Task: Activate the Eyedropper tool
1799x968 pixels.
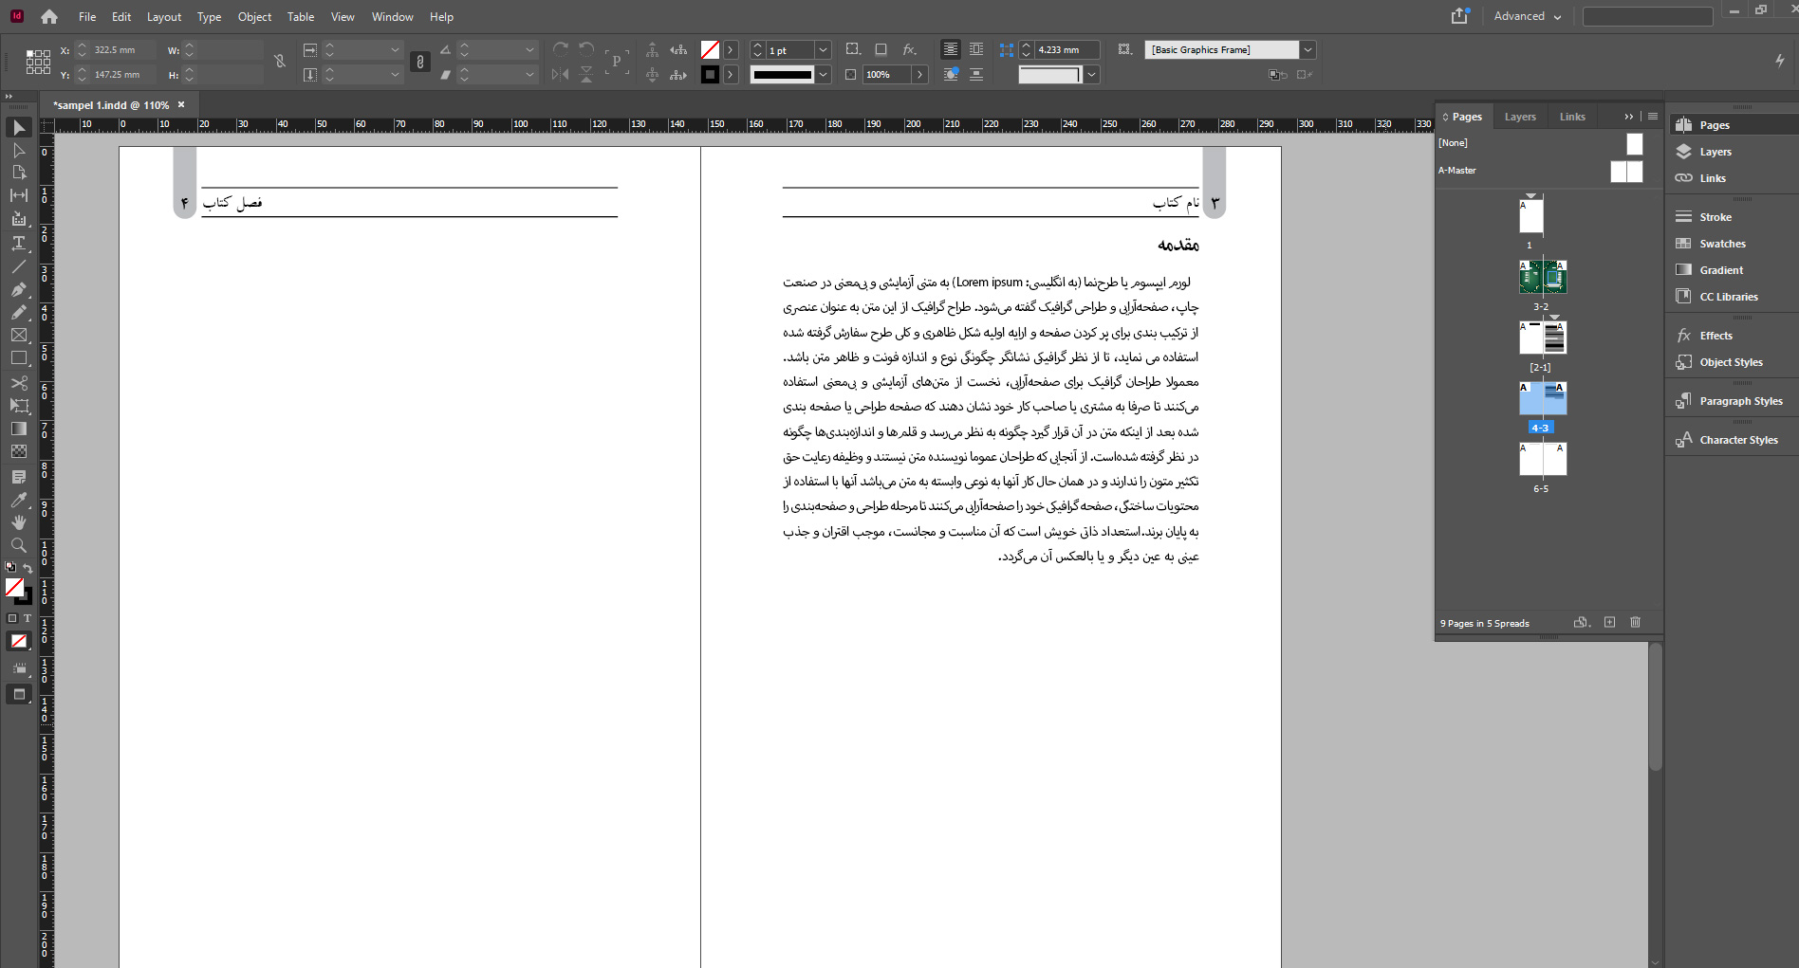Action: (x=18, y=500)
